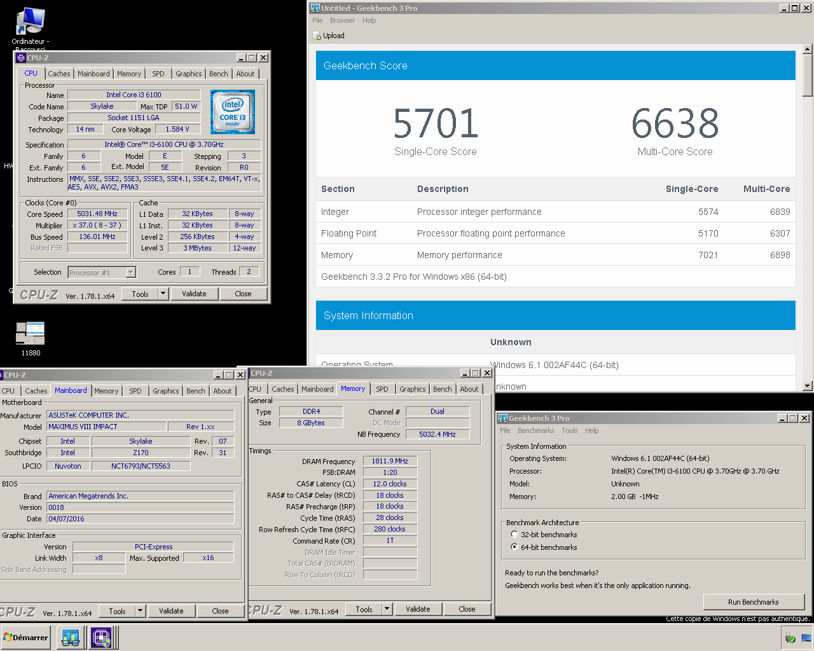
Task: Switch to Mainboard tab in Memory CPU-Z window
Action: 317,389
